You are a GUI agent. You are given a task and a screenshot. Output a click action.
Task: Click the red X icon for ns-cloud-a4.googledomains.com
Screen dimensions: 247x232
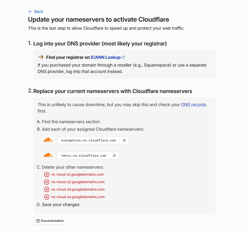click(x=47, y=197)
